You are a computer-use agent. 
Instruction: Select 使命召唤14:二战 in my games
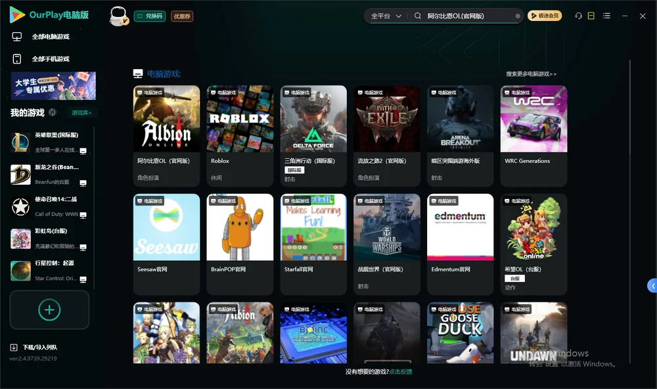[x=51, y=206]
